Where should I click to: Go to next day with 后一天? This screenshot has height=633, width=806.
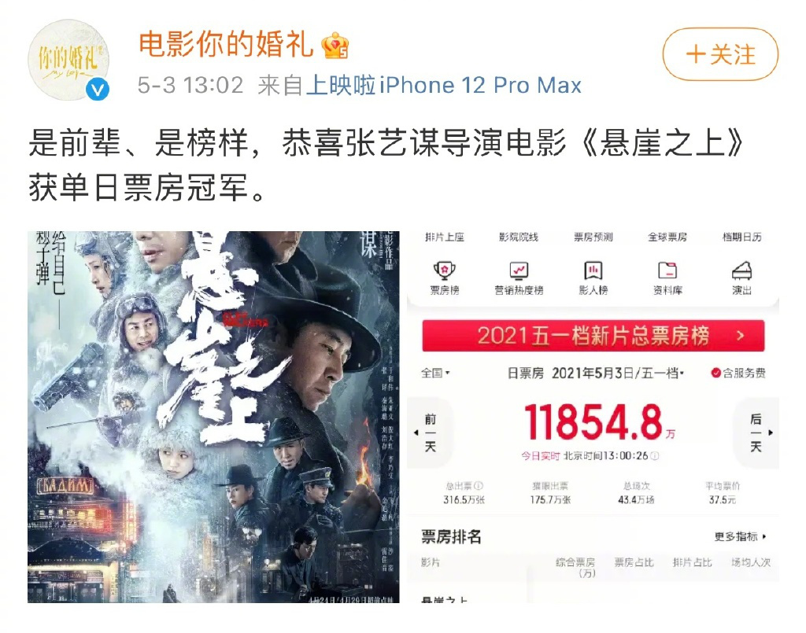pos(756,432)
